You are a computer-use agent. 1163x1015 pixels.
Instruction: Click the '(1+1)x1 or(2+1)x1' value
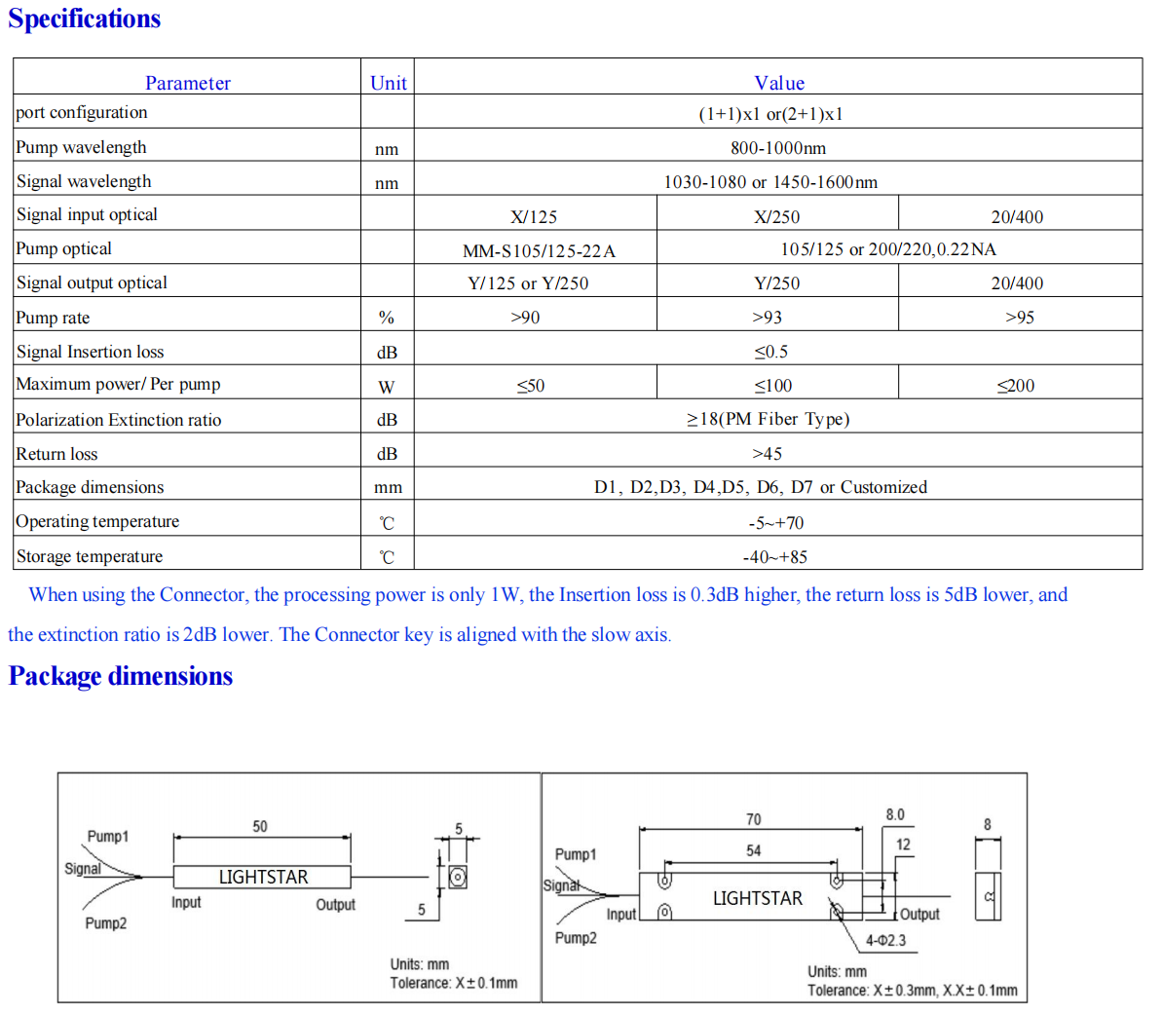tap(770, 114)
